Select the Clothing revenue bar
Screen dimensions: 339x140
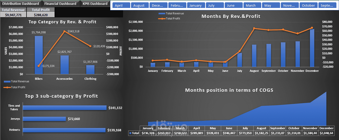(90, 69)
